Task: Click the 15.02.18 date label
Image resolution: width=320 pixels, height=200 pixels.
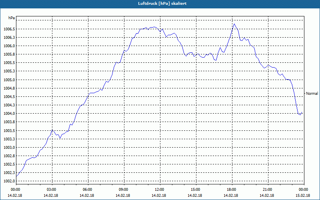Action: pyautogui.click(x=303, y=196)
